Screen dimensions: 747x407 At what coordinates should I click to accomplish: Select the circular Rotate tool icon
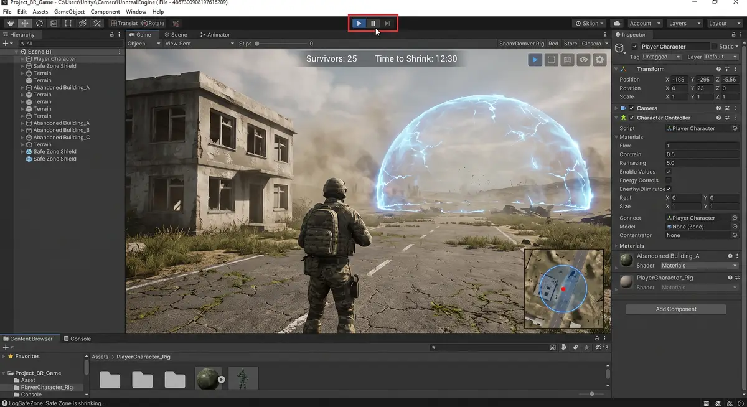click(39, 23)
